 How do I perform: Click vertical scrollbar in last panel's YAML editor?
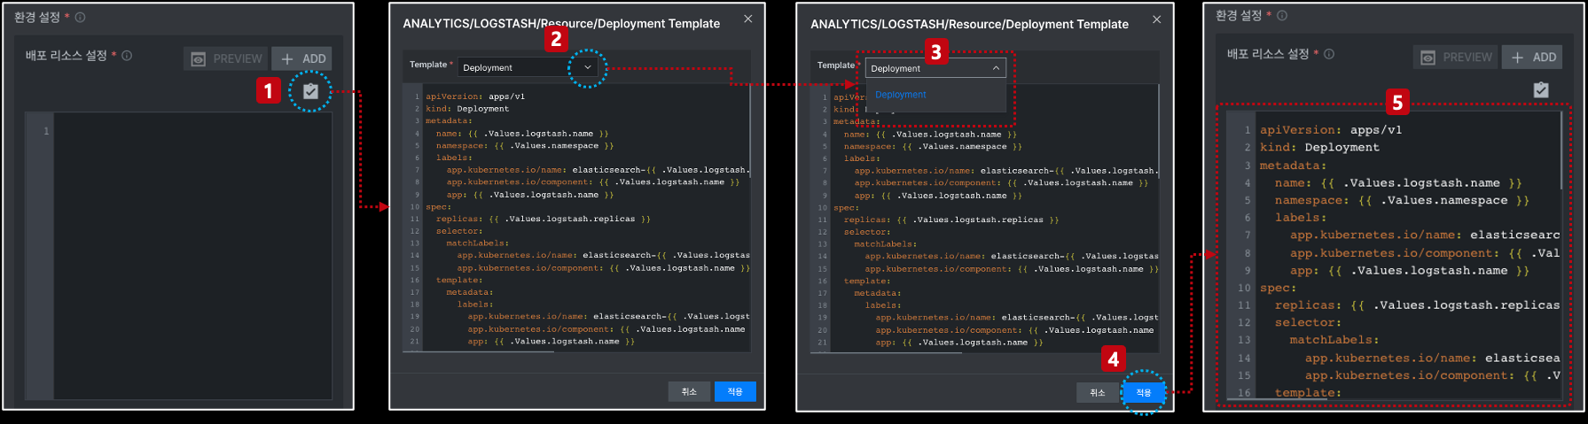(x=1561, y=150)
